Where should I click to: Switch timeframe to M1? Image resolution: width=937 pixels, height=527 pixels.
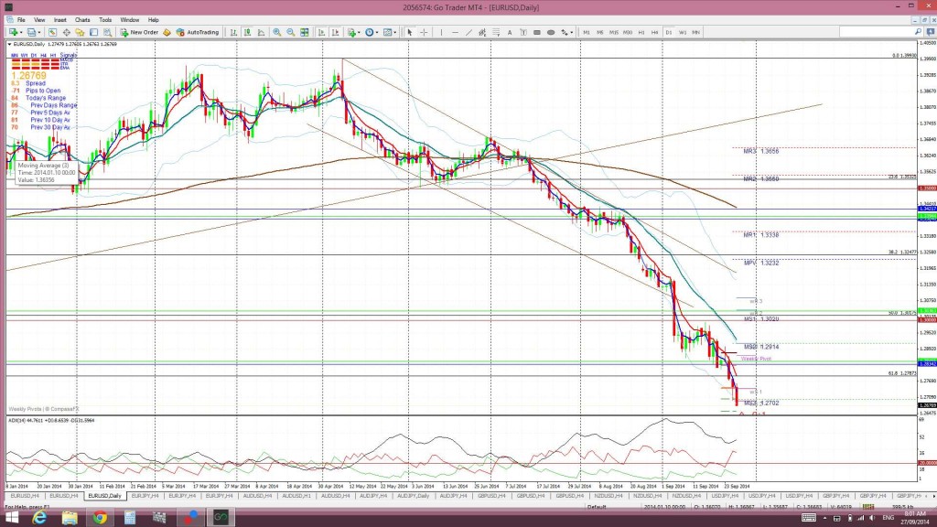(x=587, y=32)
